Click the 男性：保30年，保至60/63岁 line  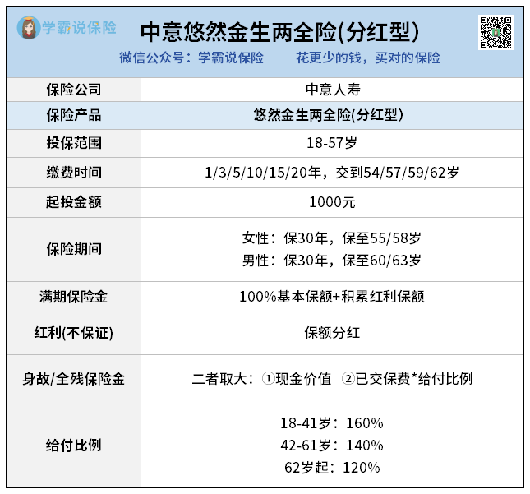click(332, 261)
